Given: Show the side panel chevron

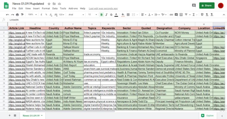Looking at the screenshot, I should (222, 116).
